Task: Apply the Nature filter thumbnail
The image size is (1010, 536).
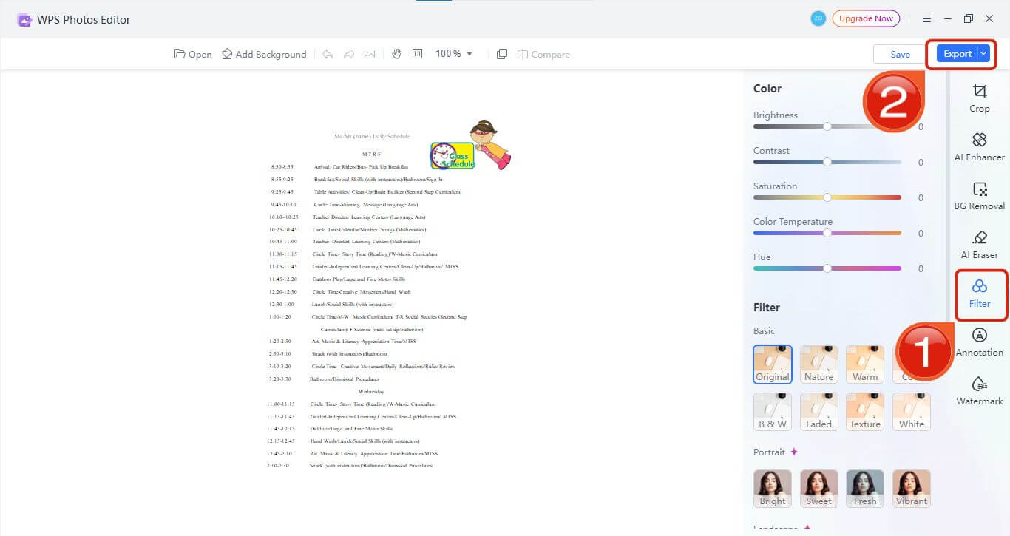Action: pyautogui.click(x=818, y=364)
